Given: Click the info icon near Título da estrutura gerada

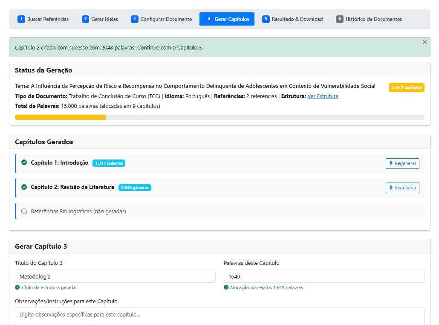Looking at the screenshot, I should pos(17,287).
